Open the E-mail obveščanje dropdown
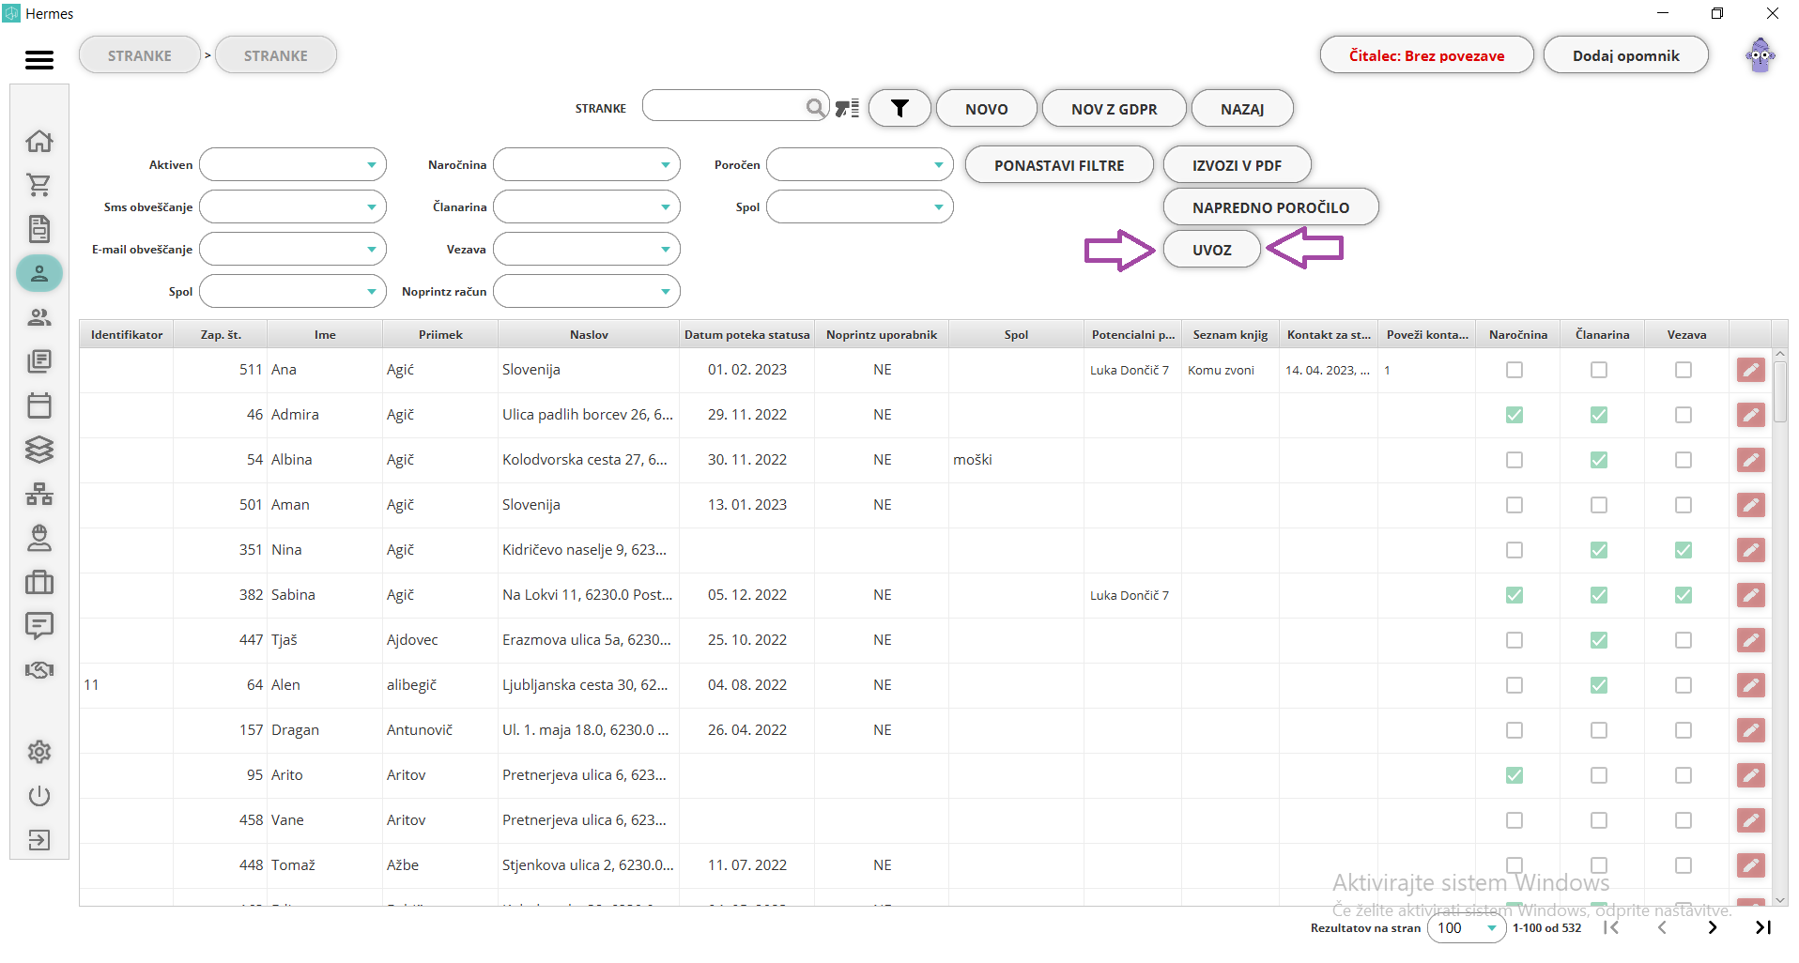 (293, 249)
